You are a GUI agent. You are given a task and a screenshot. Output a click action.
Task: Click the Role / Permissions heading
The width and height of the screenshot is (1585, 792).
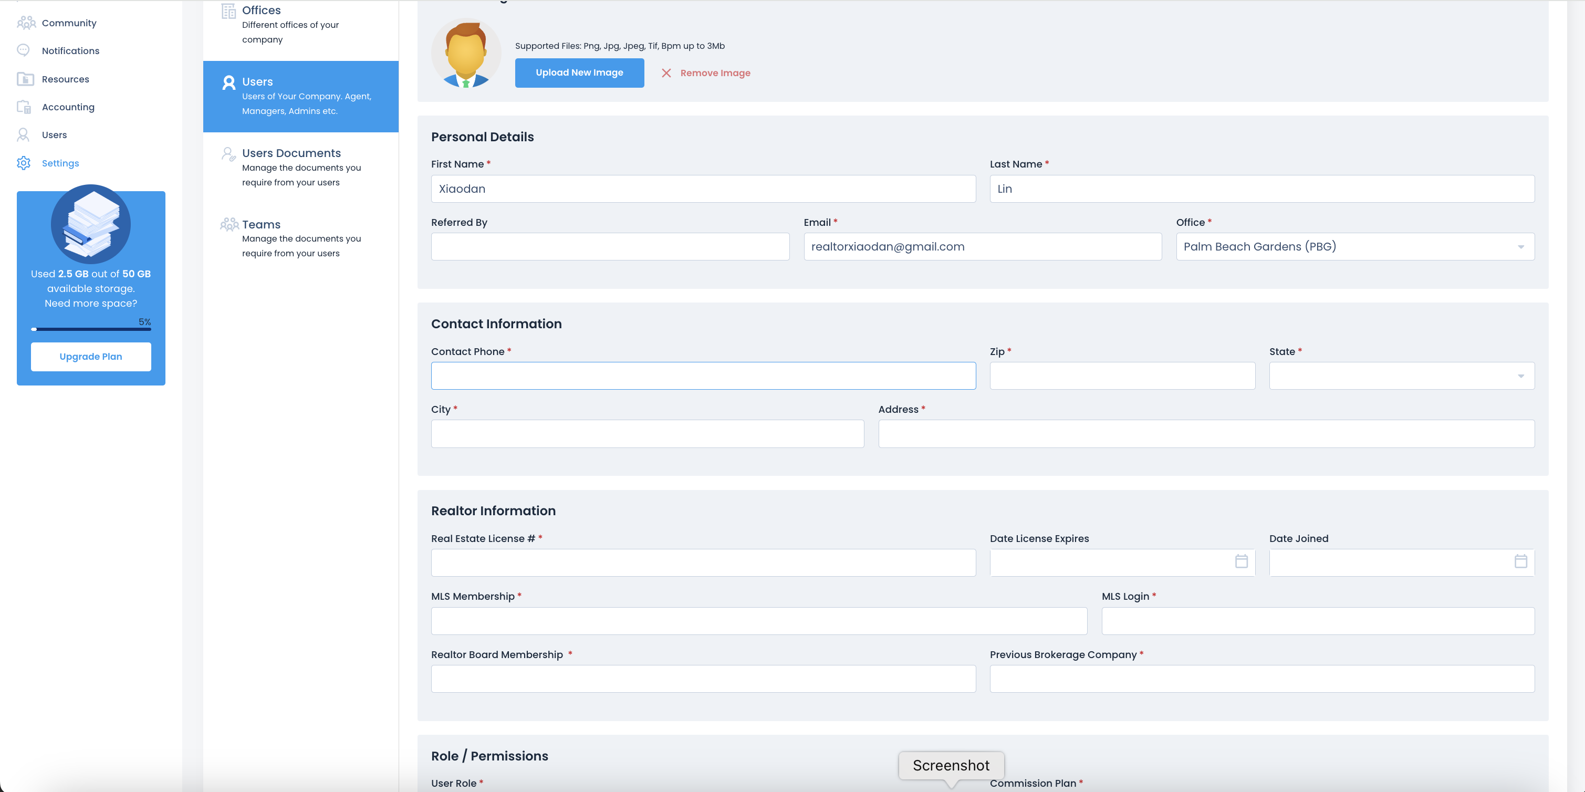click(489, 756)
